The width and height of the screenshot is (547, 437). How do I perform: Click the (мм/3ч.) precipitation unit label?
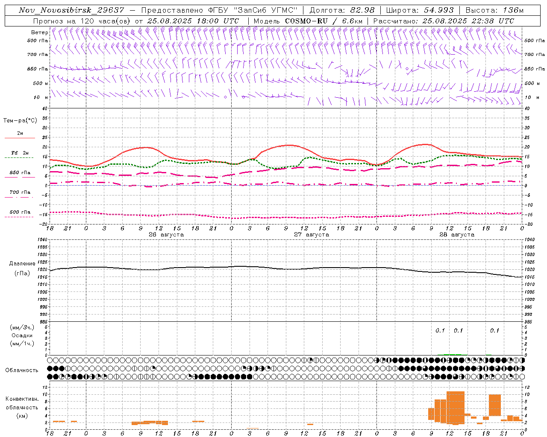pos(22,327)
